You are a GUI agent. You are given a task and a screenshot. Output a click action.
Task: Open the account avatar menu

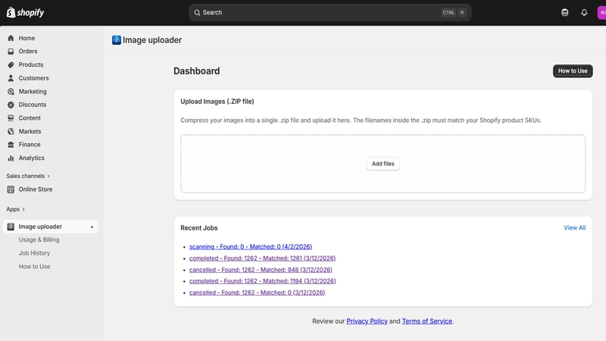(601, 12)
